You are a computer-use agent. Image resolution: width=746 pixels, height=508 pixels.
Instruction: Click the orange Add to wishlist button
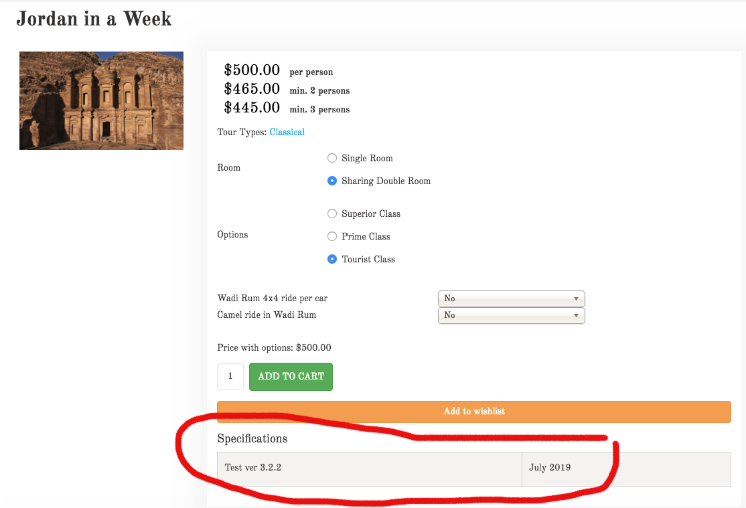point(473,412)
